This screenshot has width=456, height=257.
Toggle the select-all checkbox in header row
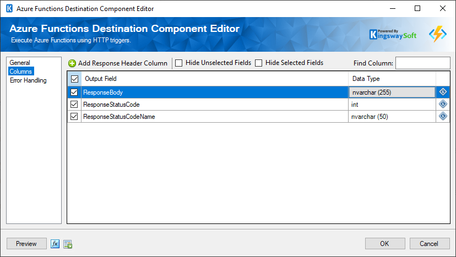(74, 79)
